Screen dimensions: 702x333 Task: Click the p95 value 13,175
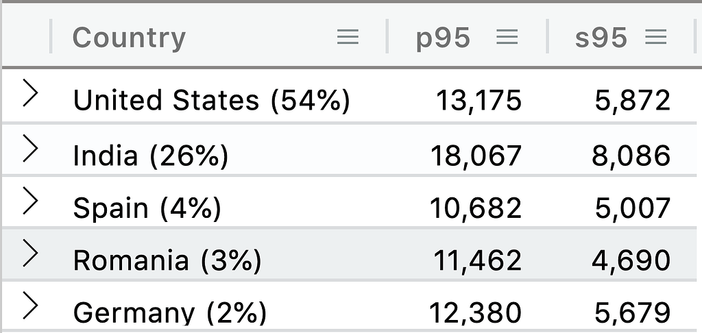479,101
